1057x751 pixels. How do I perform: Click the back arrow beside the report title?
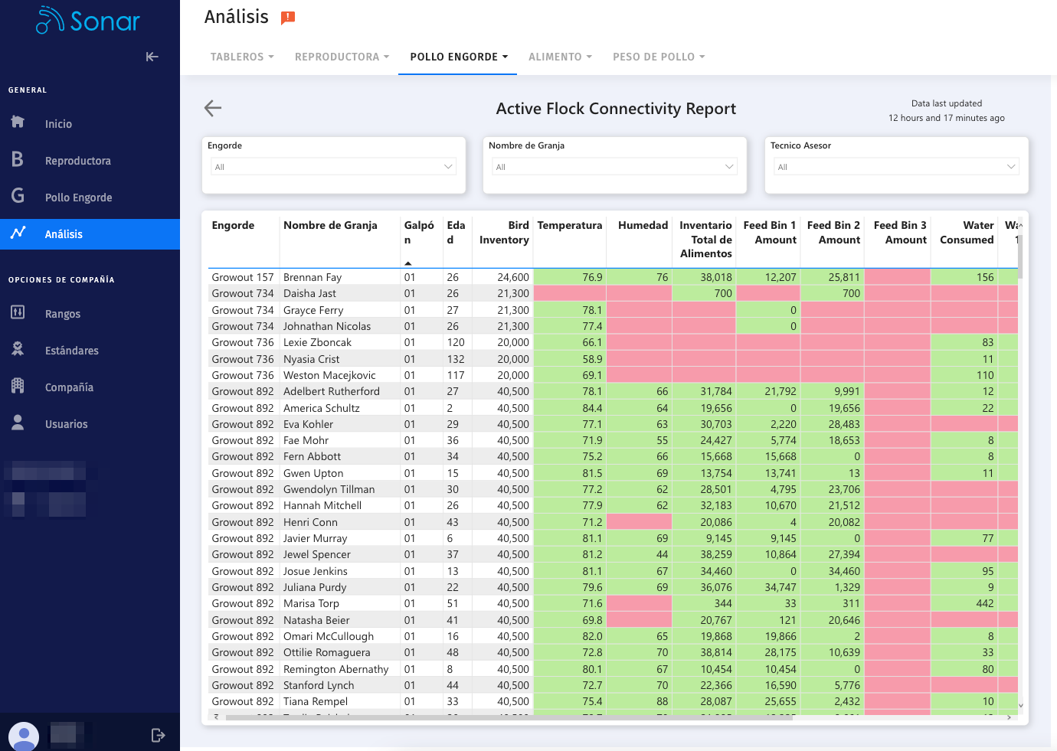213,109
